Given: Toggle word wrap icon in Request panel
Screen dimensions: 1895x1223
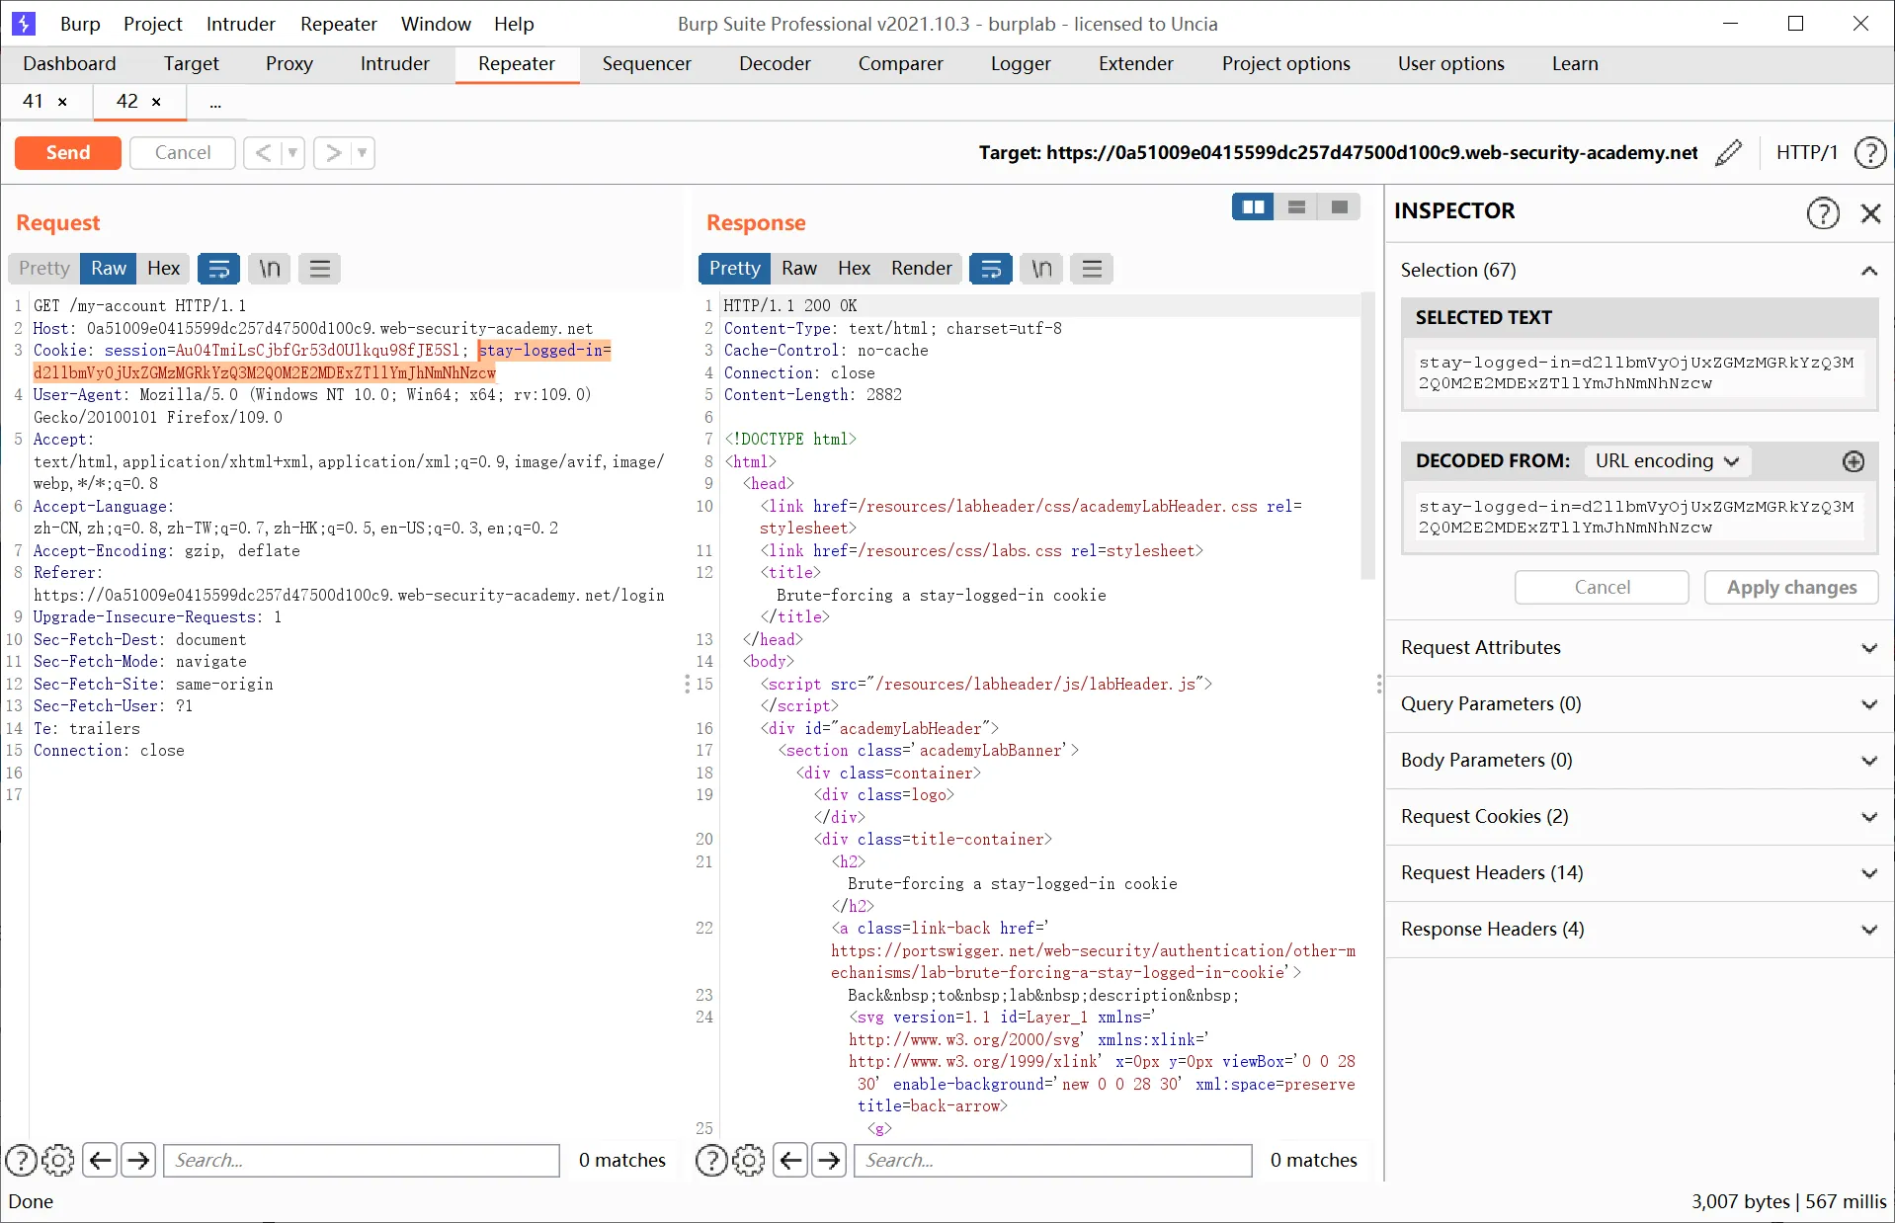Looking at the screenshot, I should click(x=219, y=269).
